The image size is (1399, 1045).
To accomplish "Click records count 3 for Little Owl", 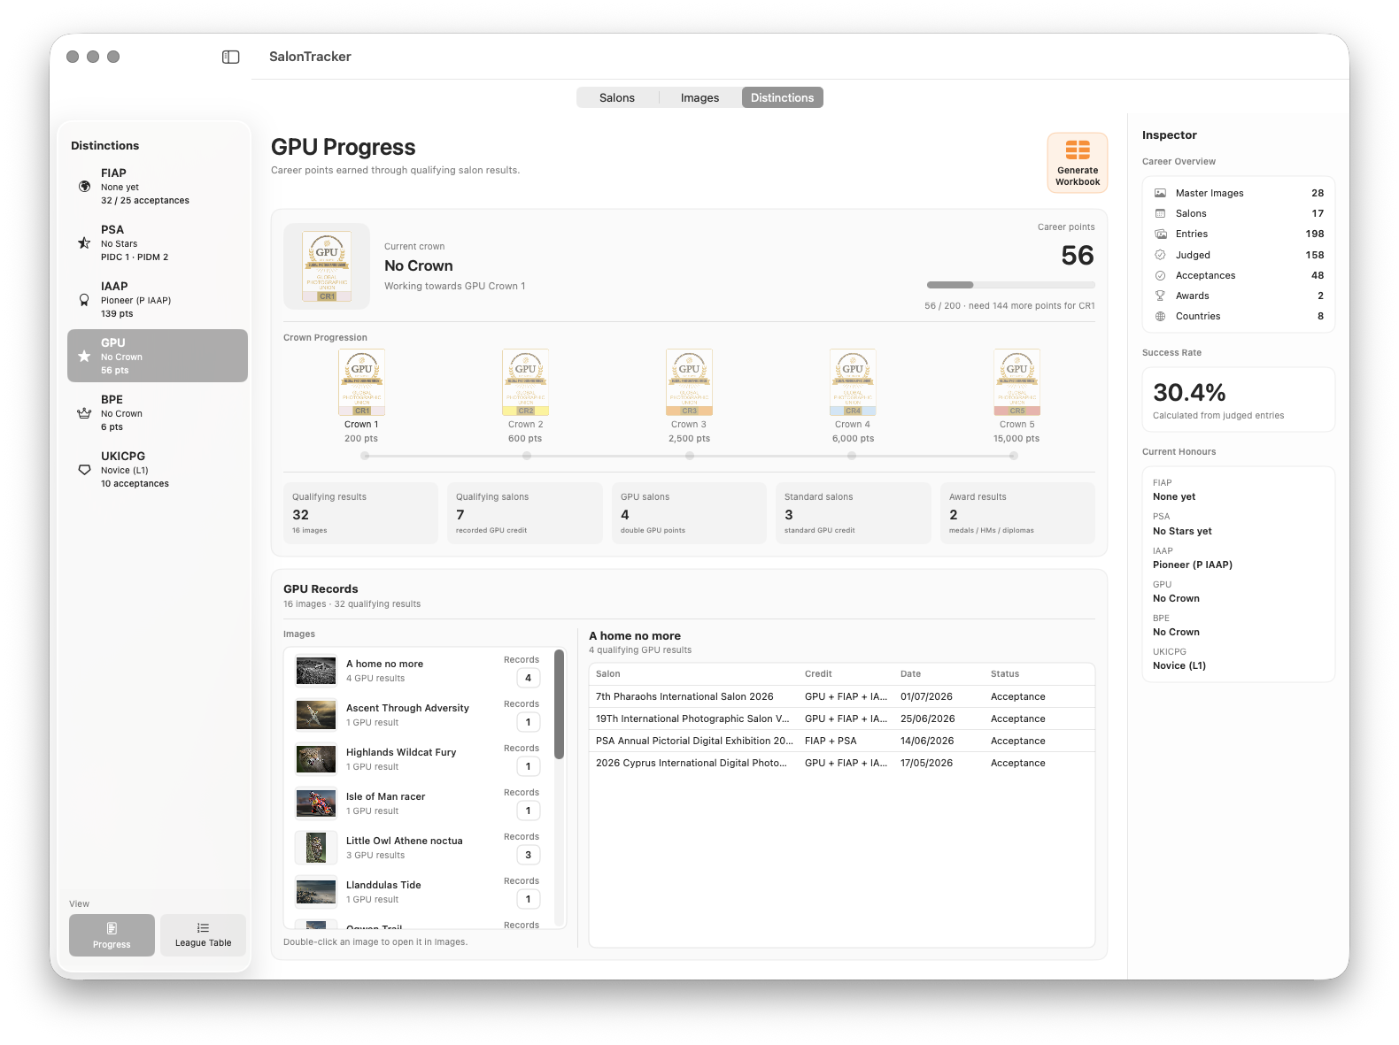I will pos(529,855).
